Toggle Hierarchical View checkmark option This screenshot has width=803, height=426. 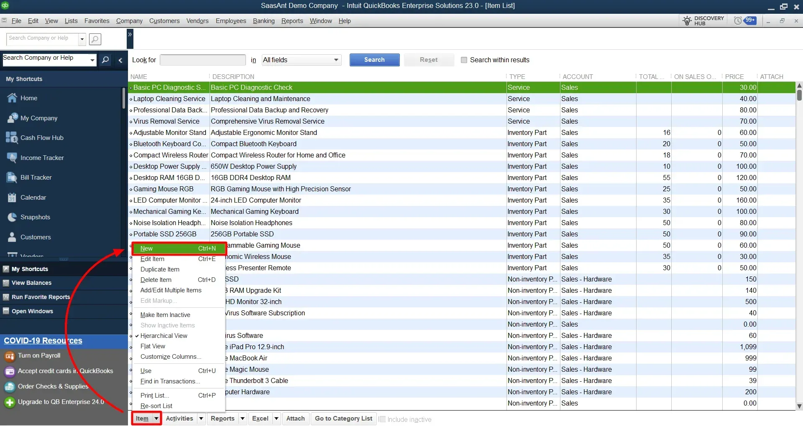click(x=164, y=336)
